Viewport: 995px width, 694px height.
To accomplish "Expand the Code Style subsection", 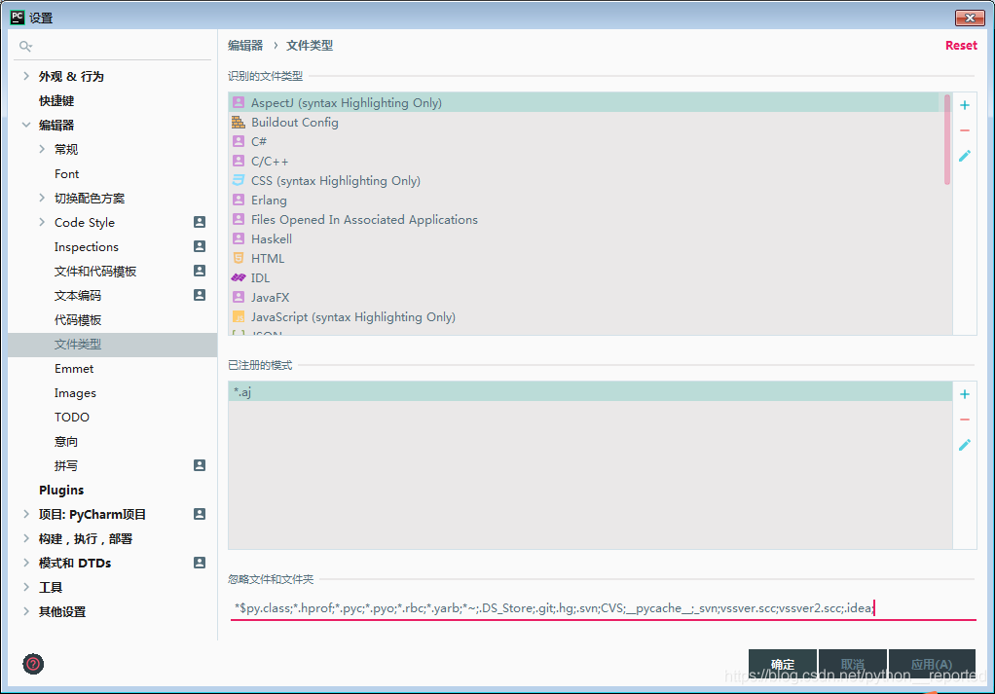I will 42,222.
